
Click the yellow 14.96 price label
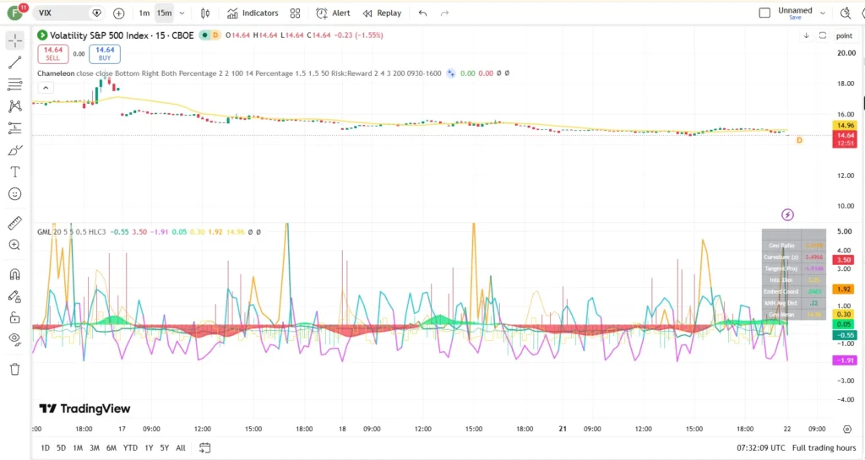(845, 125)
